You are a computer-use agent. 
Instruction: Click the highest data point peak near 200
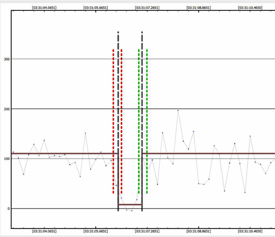click(178, 110)
